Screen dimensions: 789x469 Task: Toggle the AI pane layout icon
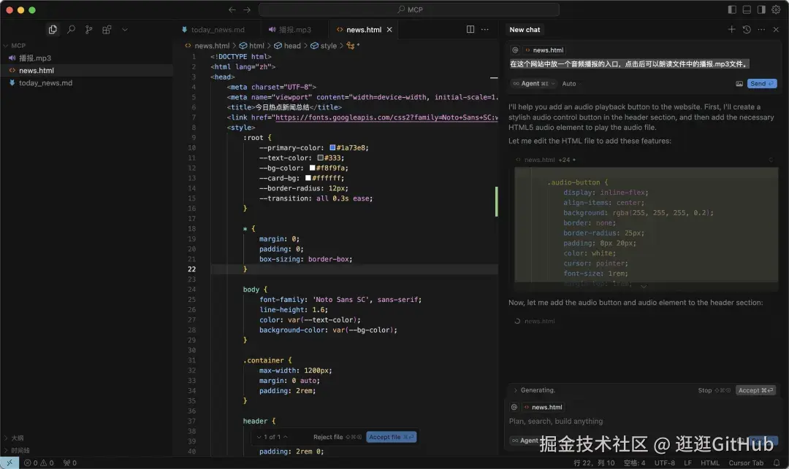pos(761,9)
